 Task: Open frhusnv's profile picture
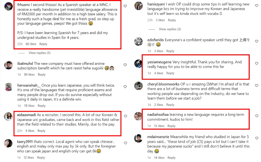(9, 6)
